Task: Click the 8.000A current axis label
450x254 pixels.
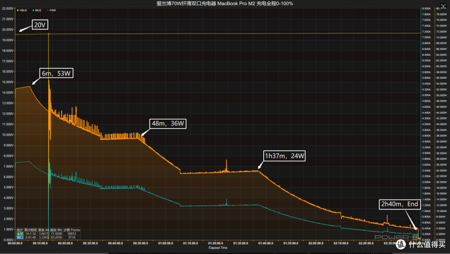Action: pos(426,9)
